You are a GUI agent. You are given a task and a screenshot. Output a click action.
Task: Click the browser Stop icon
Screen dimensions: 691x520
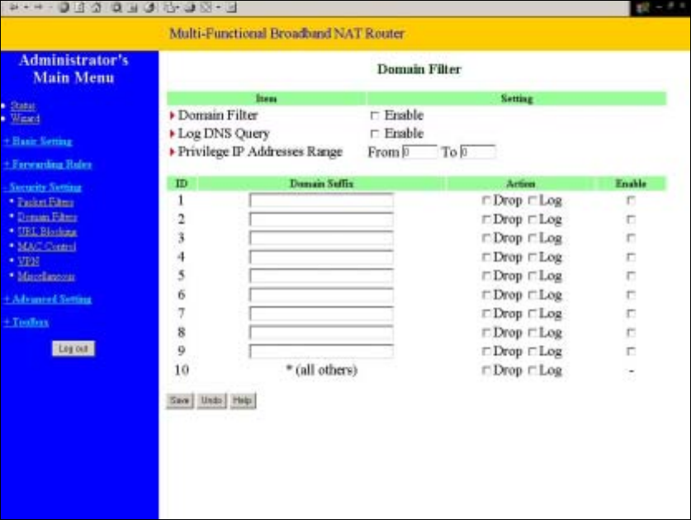point(64,7)
